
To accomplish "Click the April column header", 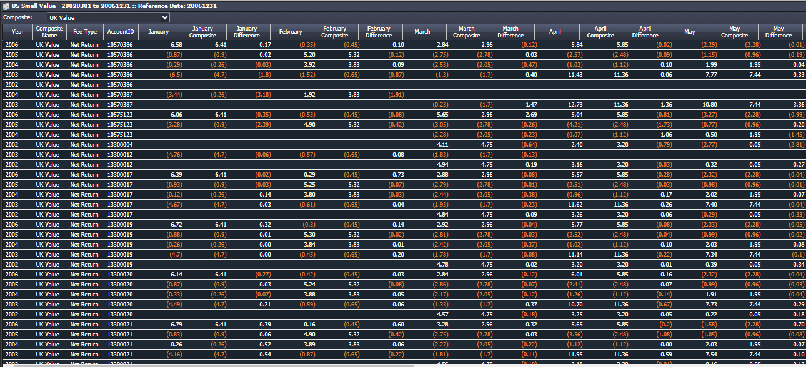I will pos(557,32).
